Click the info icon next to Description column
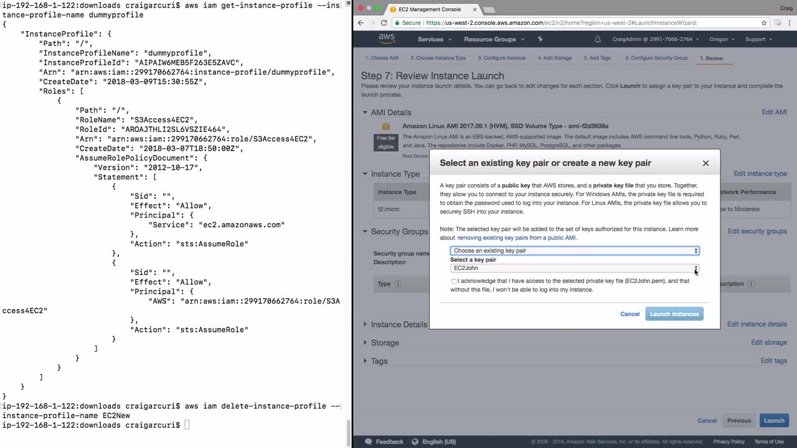This screenshot has height=448, width=797. pos(750,284)
